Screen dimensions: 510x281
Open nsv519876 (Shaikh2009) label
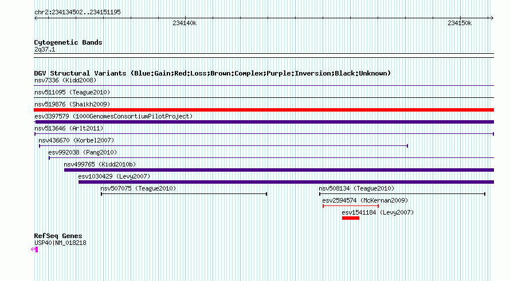tap(72, 104)
